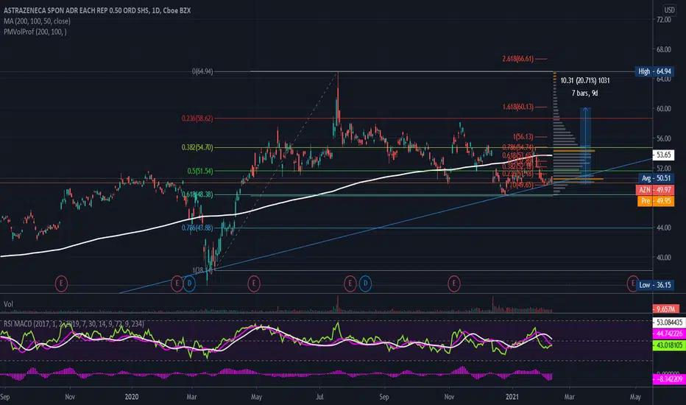Open the upcoming earnings marker near April 2021

(x=632, y=283)
